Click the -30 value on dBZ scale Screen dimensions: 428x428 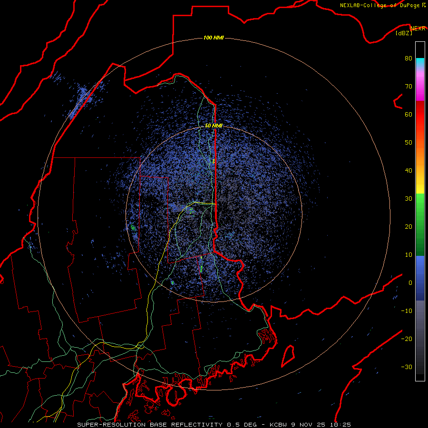(x=407, y=367)
